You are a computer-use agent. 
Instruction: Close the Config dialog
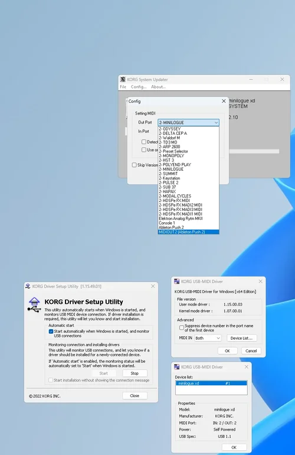224,101
